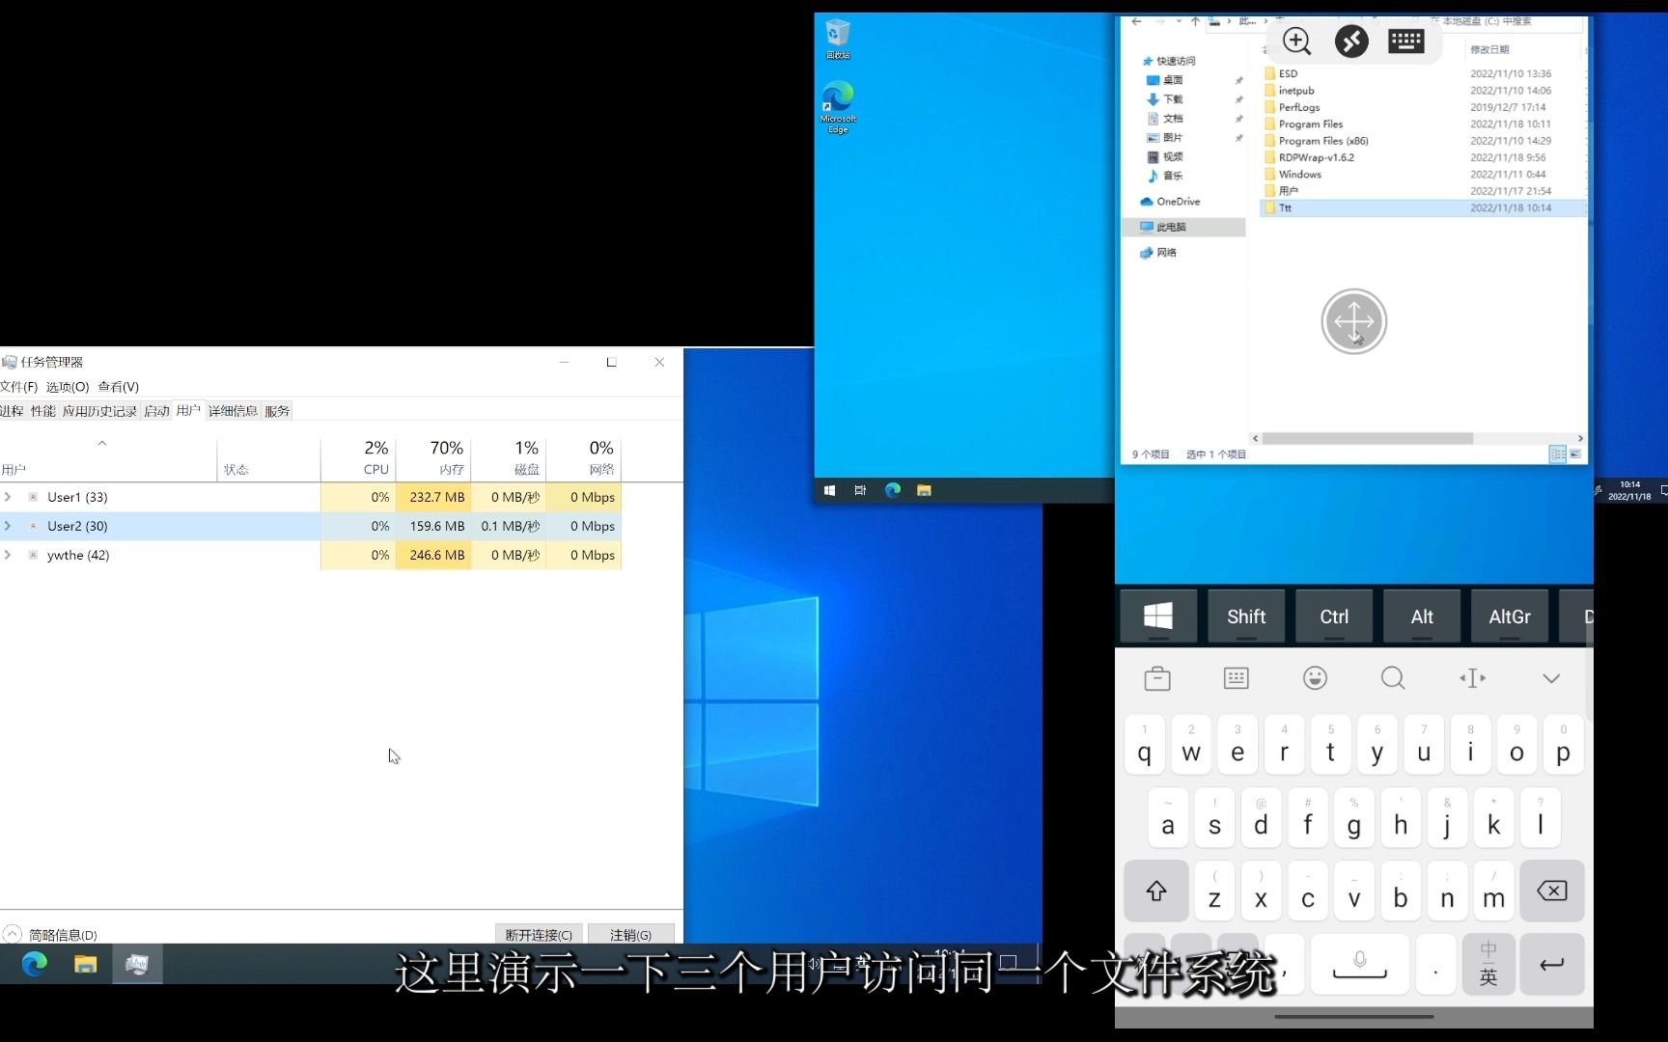Toggle shift arrow key on phone keyboard
This screenshot has height=1042, width=1668.
tap(1156, 891)
